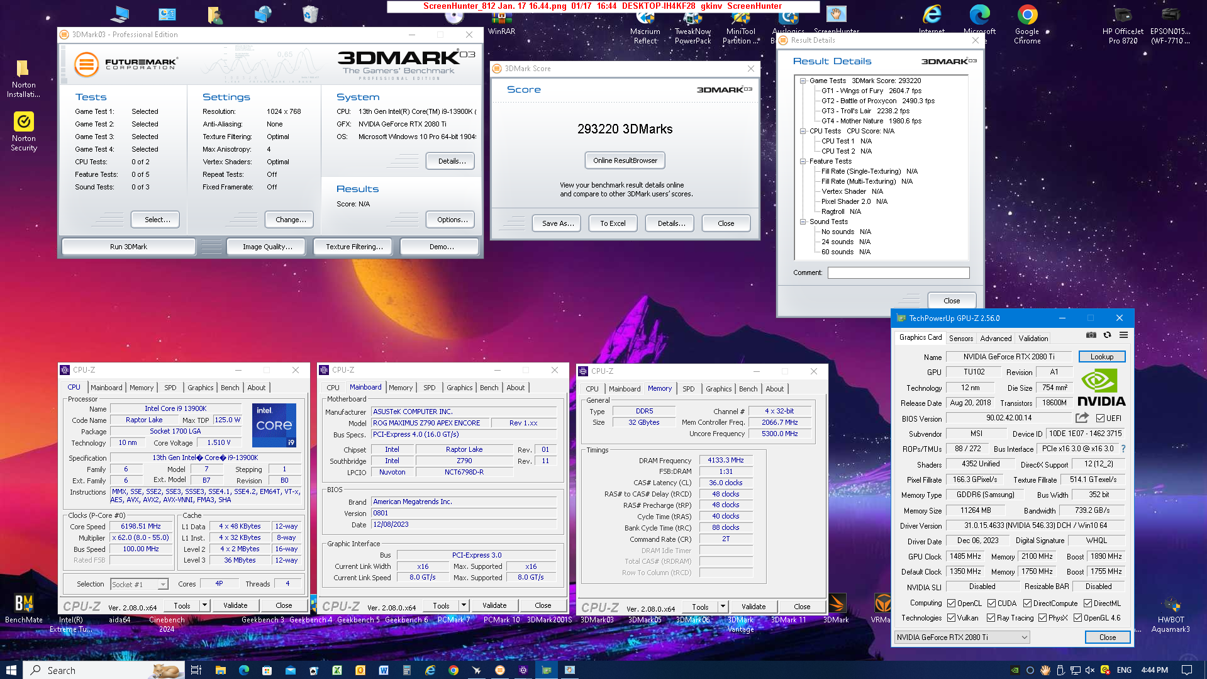Switch to Sensors tab in GPU-Z

(x=961, y=338)
